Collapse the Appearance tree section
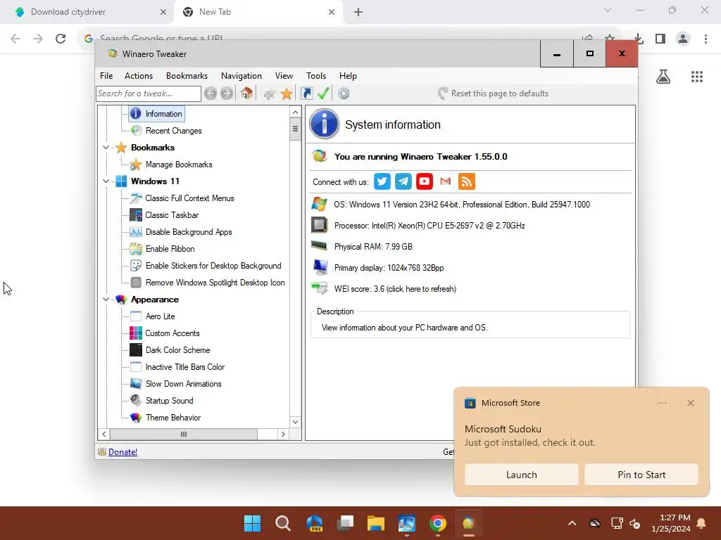 pyautogui.click(x=106, y=300)
